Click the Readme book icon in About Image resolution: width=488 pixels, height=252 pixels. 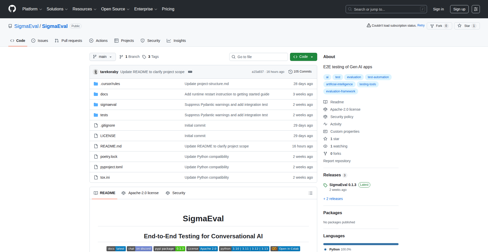(x=325, y=102)
